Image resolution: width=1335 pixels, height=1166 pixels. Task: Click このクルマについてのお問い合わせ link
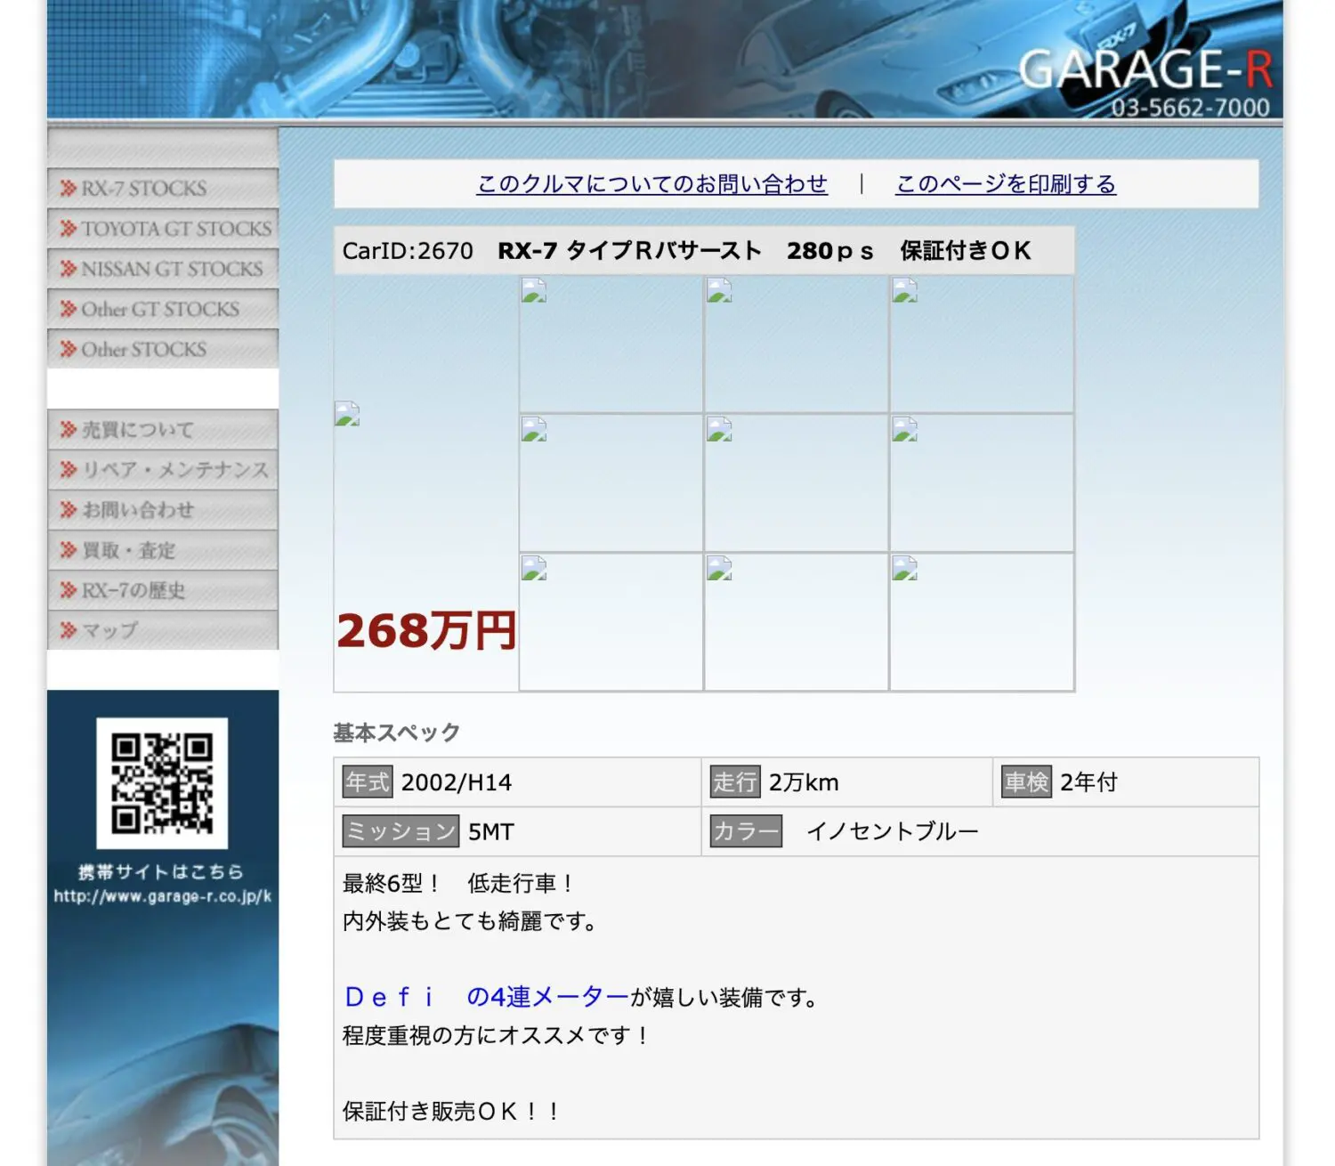pos(651,184)
